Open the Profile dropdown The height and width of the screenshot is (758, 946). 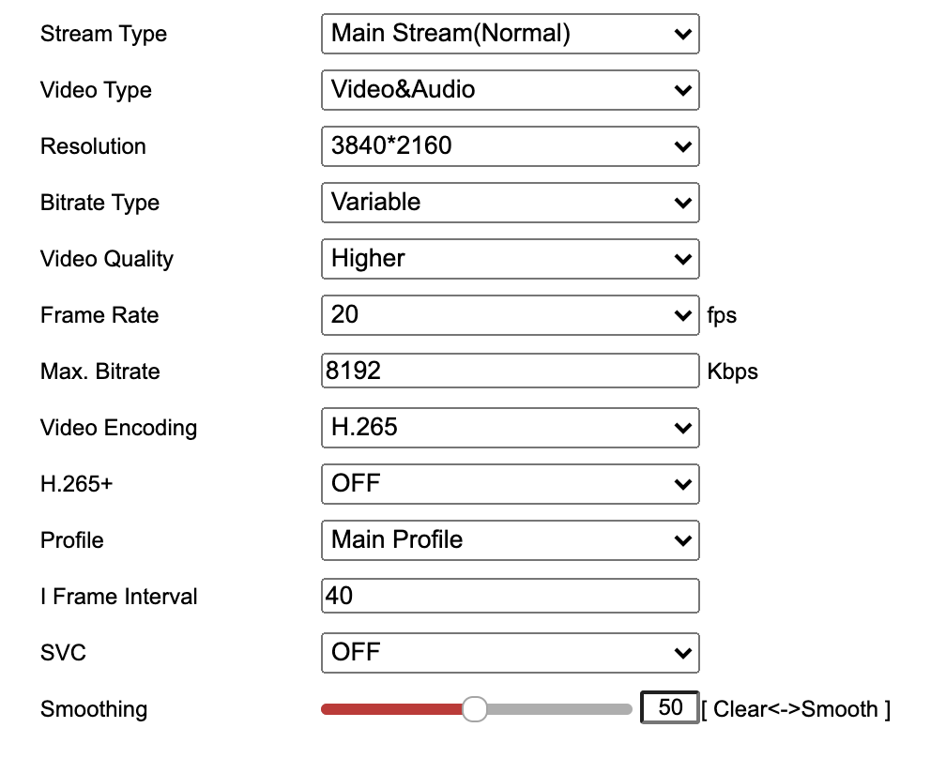510,540
